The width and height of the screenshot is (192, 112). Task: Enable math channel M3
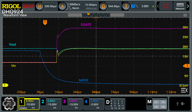tap(163, 102)
